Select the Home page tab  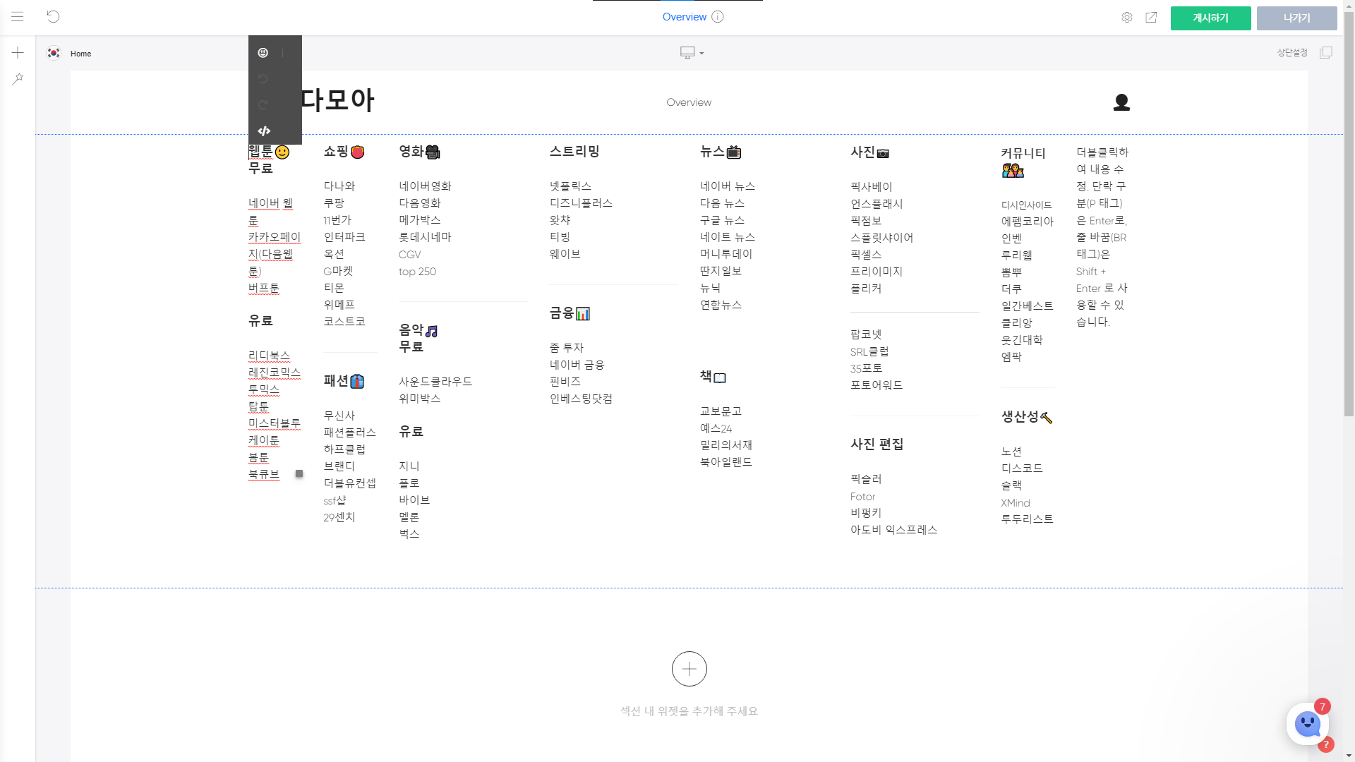(x=80, y=54)
